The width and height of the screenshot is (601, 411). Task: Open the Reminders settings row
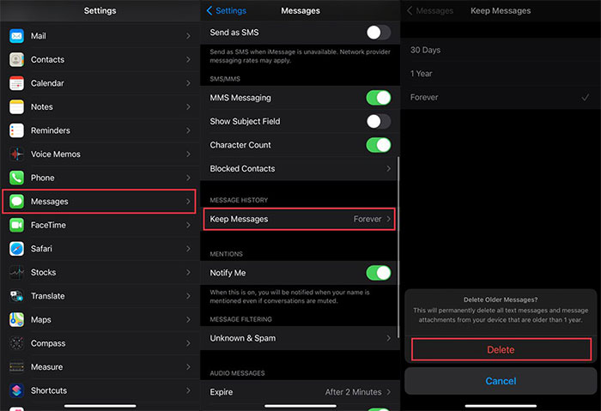pyautogui.click(x=100, y=130)
